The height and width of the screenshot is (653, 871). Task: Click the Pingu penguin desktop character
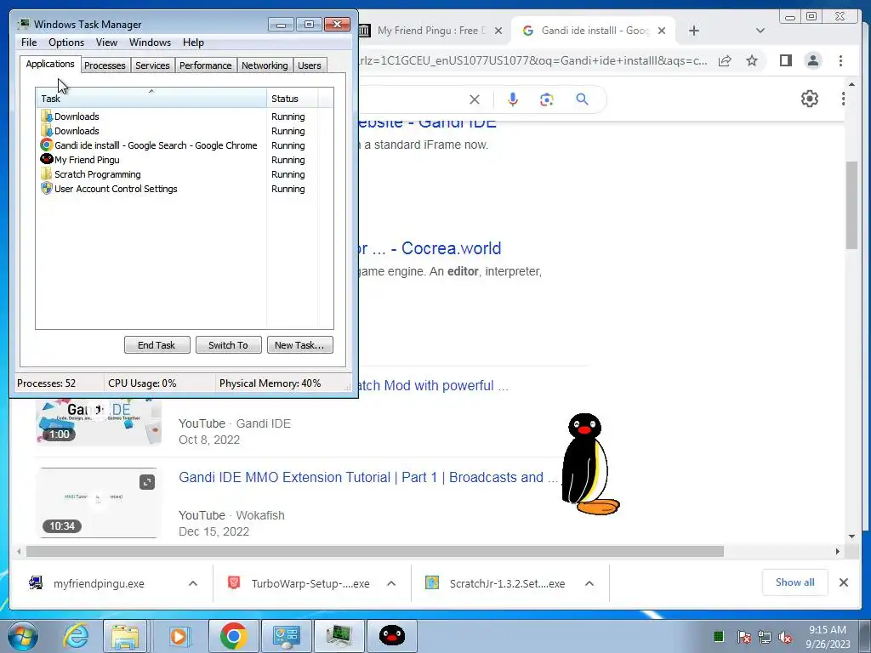point(590,463)
